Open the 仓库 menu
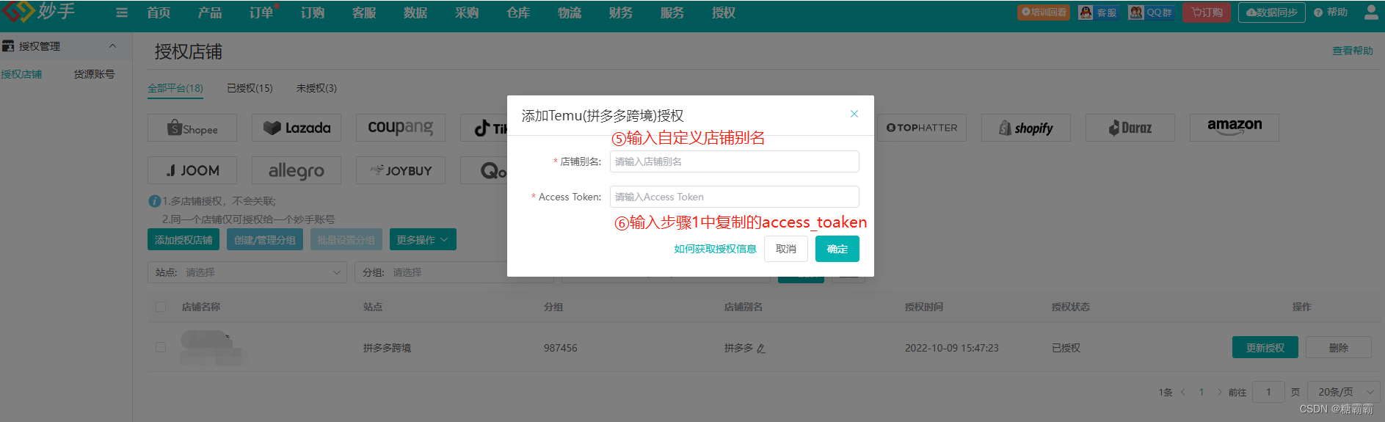Image resolution: width=1385 pixels, height=422 pixels. pyautogui.click(x=518, y=12)
